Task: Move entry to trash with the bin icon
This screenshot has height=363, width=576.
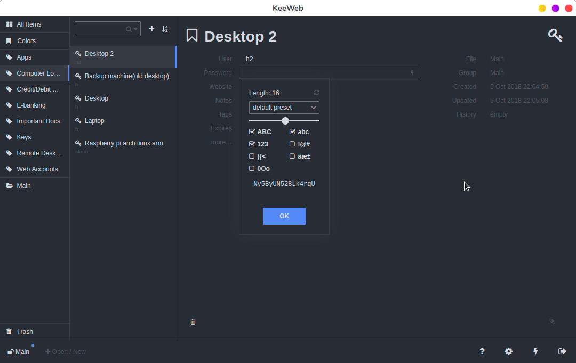Action: coord(193,321)
